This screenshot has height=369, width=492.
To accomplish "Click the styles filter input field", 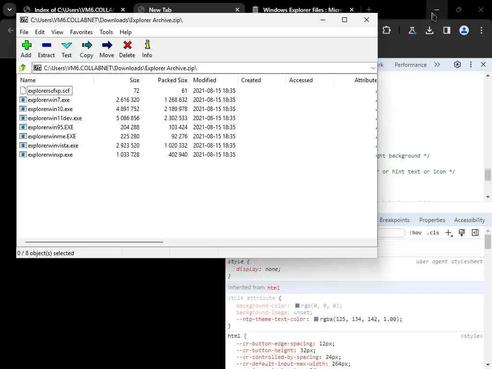I will coord(392,233).
